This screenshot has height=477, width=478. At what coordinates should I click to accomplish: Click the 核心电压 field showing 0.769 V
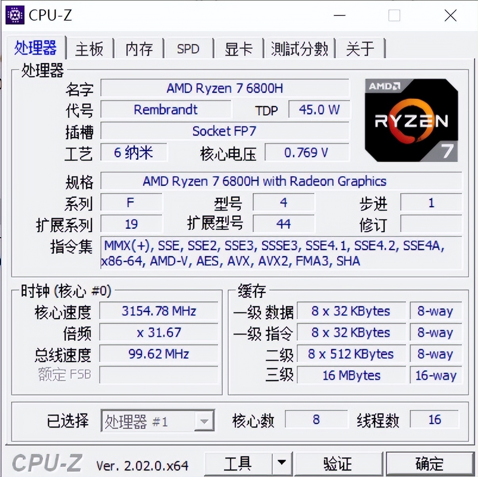point(307,152)
